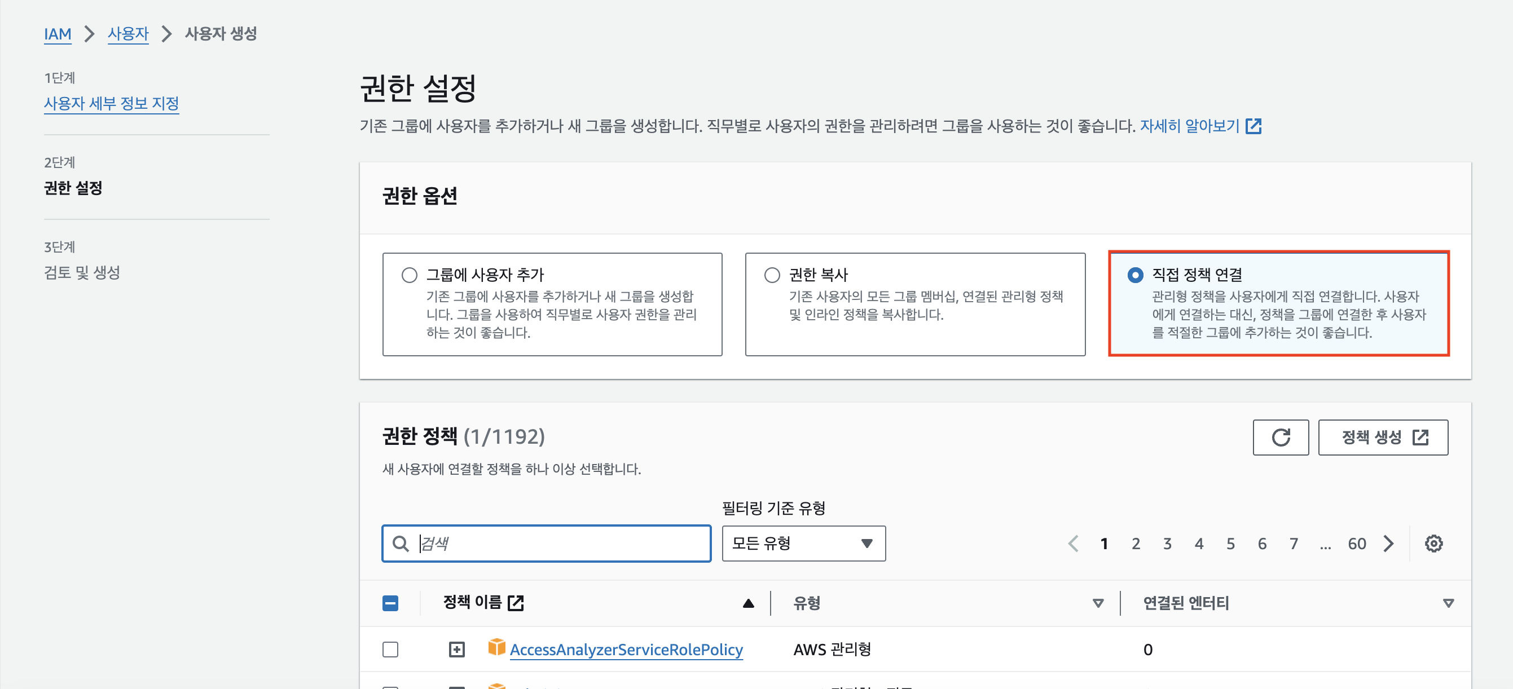Expand the AccessAnalyzerServiceRolePolicy row details
Image resolution: width=1513 pixels, height=689 pixels.
[456, 650]
